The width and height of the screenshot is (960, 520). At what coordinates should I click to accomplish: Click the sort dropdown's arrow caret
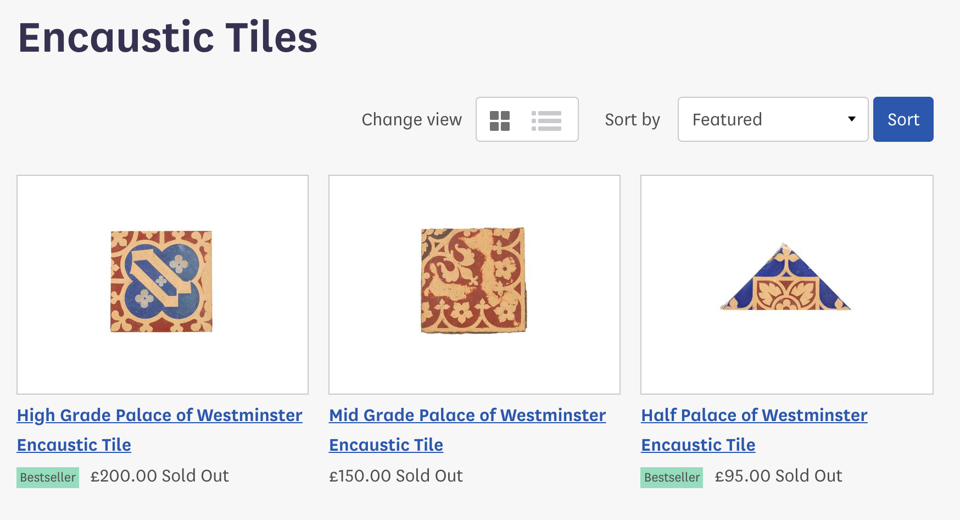(x=851, y=119)
